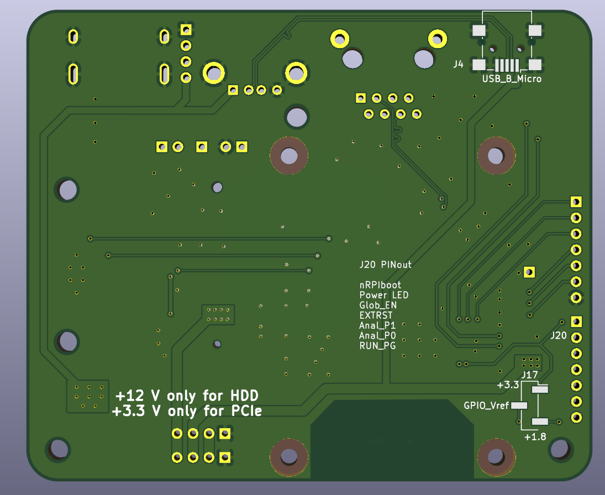Click the J20 PINout heading text
The height and width of the screenshot is (495, 605).
point(385,265)
